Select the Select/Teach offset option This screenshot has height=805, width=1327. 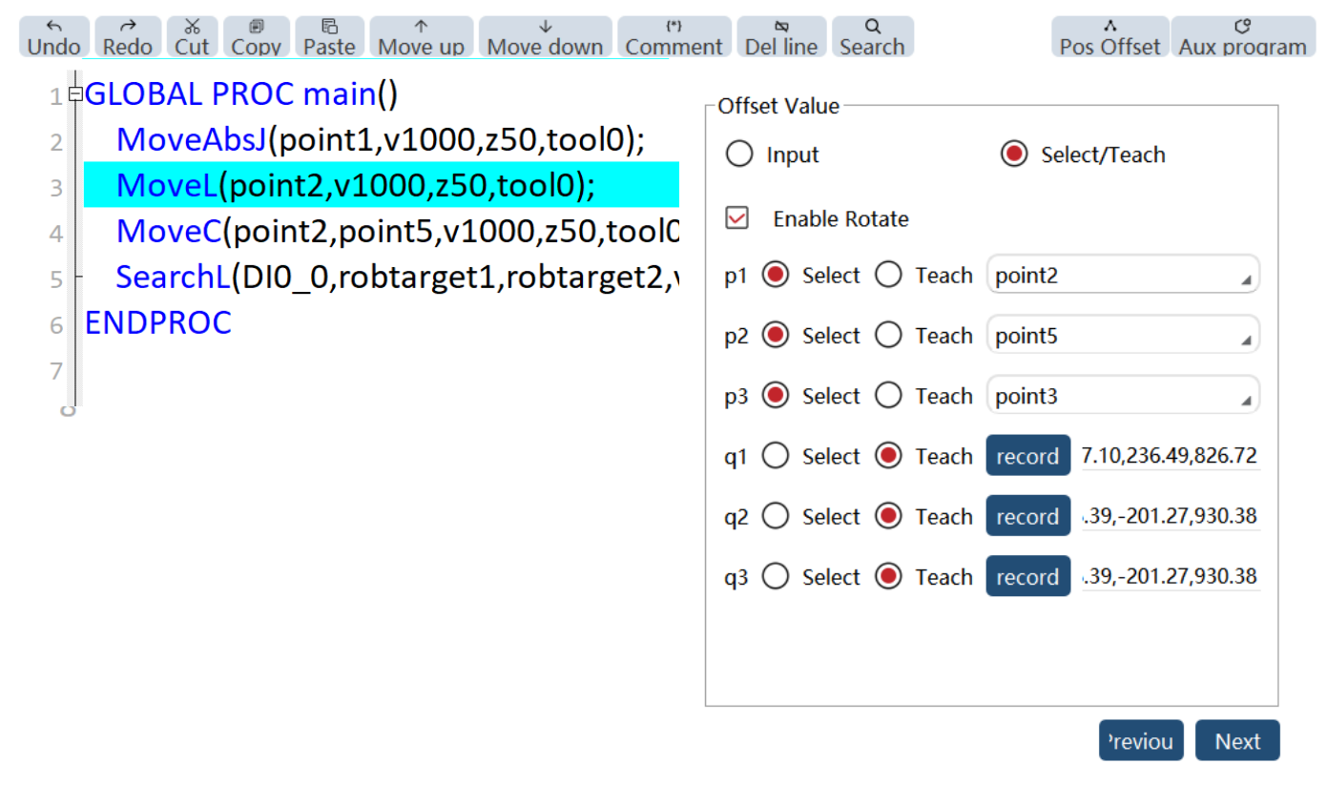coord(1014,155)
